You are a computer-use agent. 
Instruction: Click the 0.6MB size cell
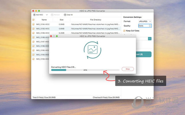61,29
